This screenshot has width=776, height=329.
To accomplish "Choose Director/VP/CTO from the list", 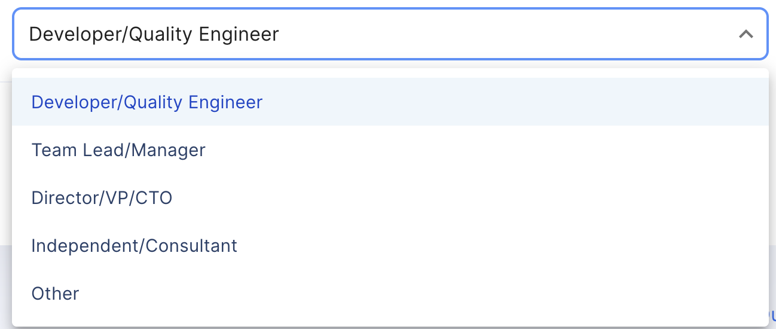I will pos(102,197).
